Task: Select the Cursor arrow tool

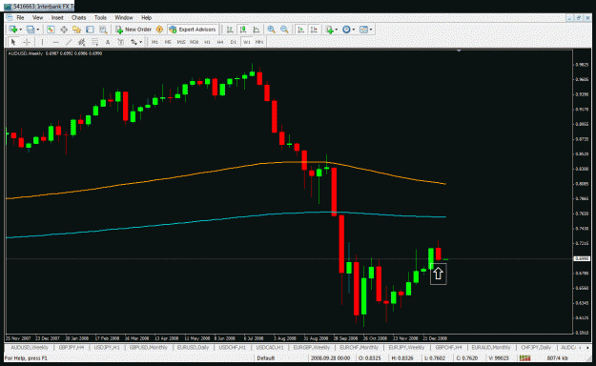Action: pos(13,42)
